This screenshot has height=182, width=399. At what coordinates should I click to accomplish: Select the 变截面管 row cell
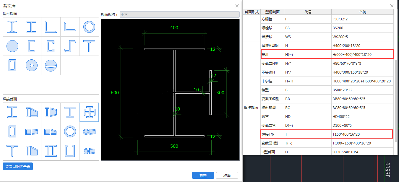coord(272,126)
